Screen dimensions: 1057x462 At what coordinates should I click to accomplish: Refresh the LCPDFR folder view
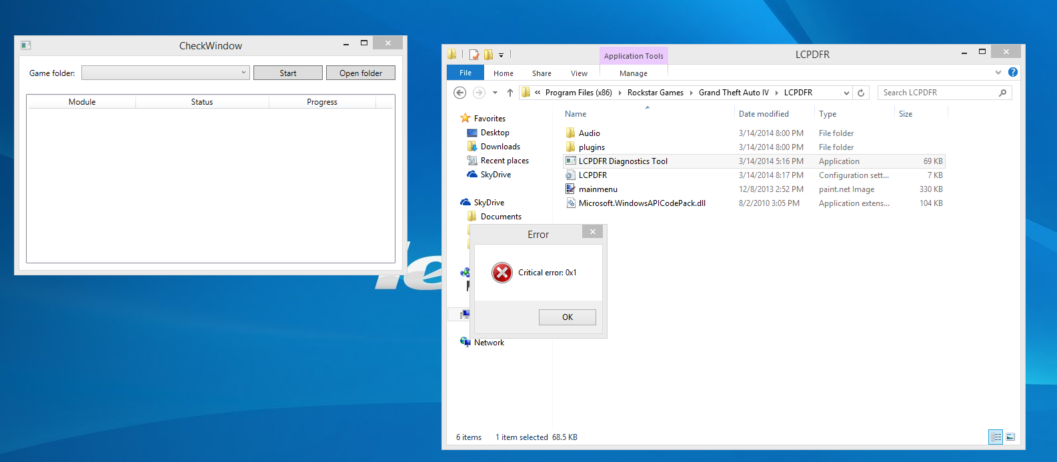(861, 93)
